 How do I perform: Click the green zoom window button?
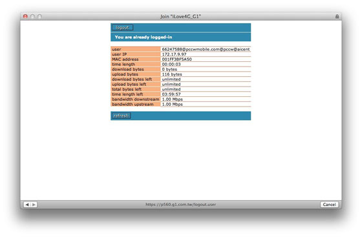click(x=39, y=16)
